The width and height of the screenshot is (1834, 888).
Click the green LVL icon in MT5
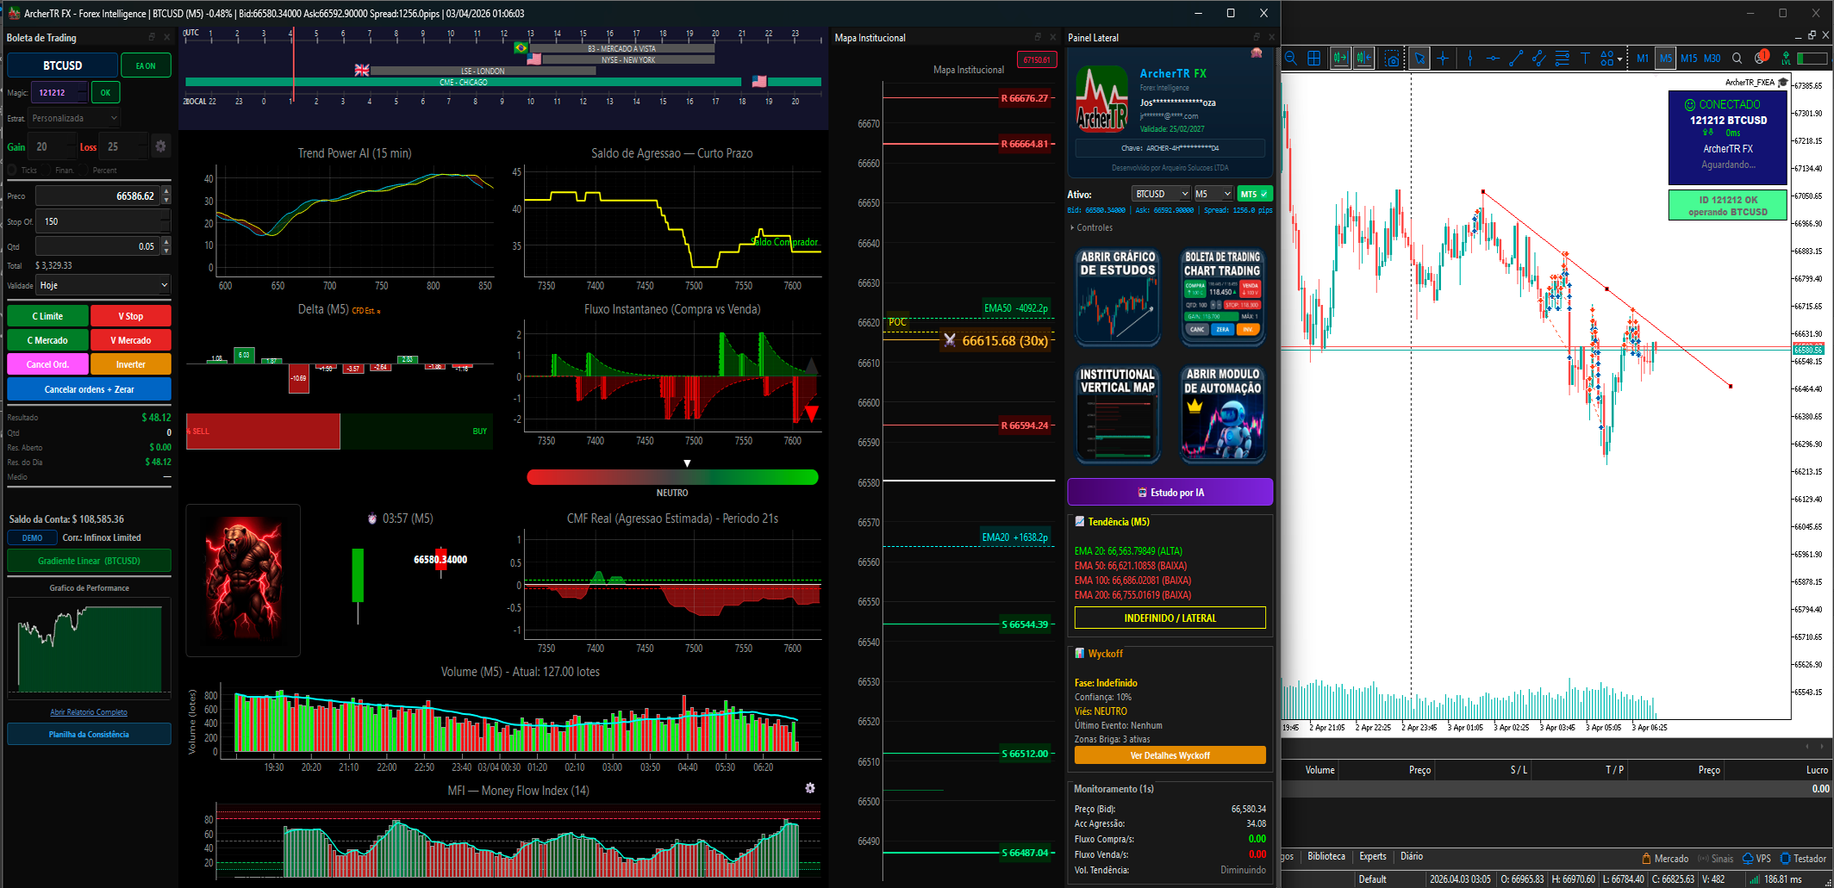pyautogui.click(x=1787, y=59)
